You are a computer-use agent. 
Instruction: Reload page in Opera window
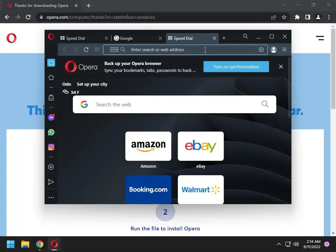point(86,50)
